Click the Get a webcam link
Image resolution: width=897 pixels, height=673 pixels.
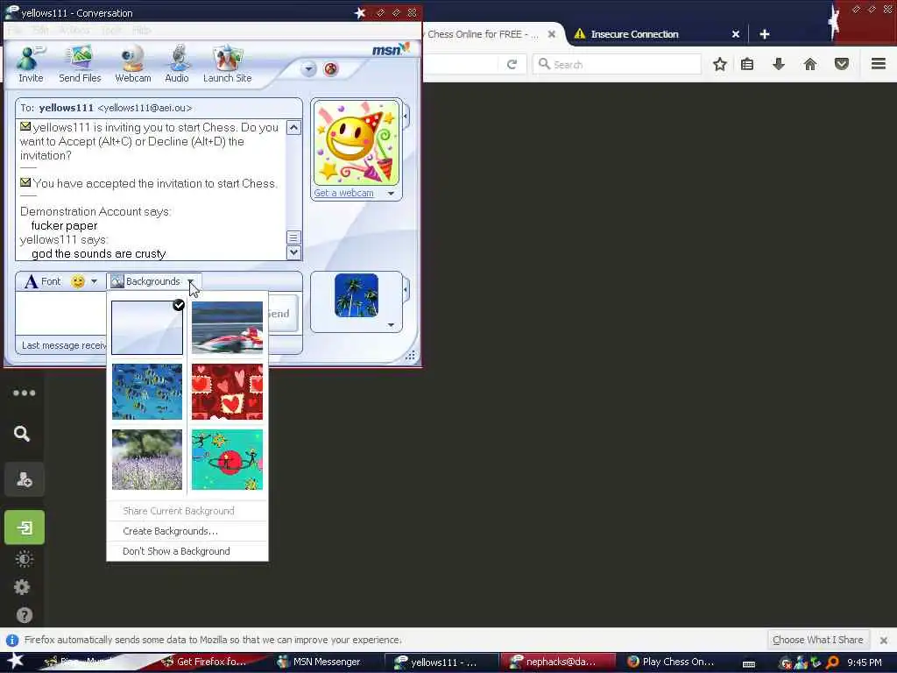coord(343,193)
